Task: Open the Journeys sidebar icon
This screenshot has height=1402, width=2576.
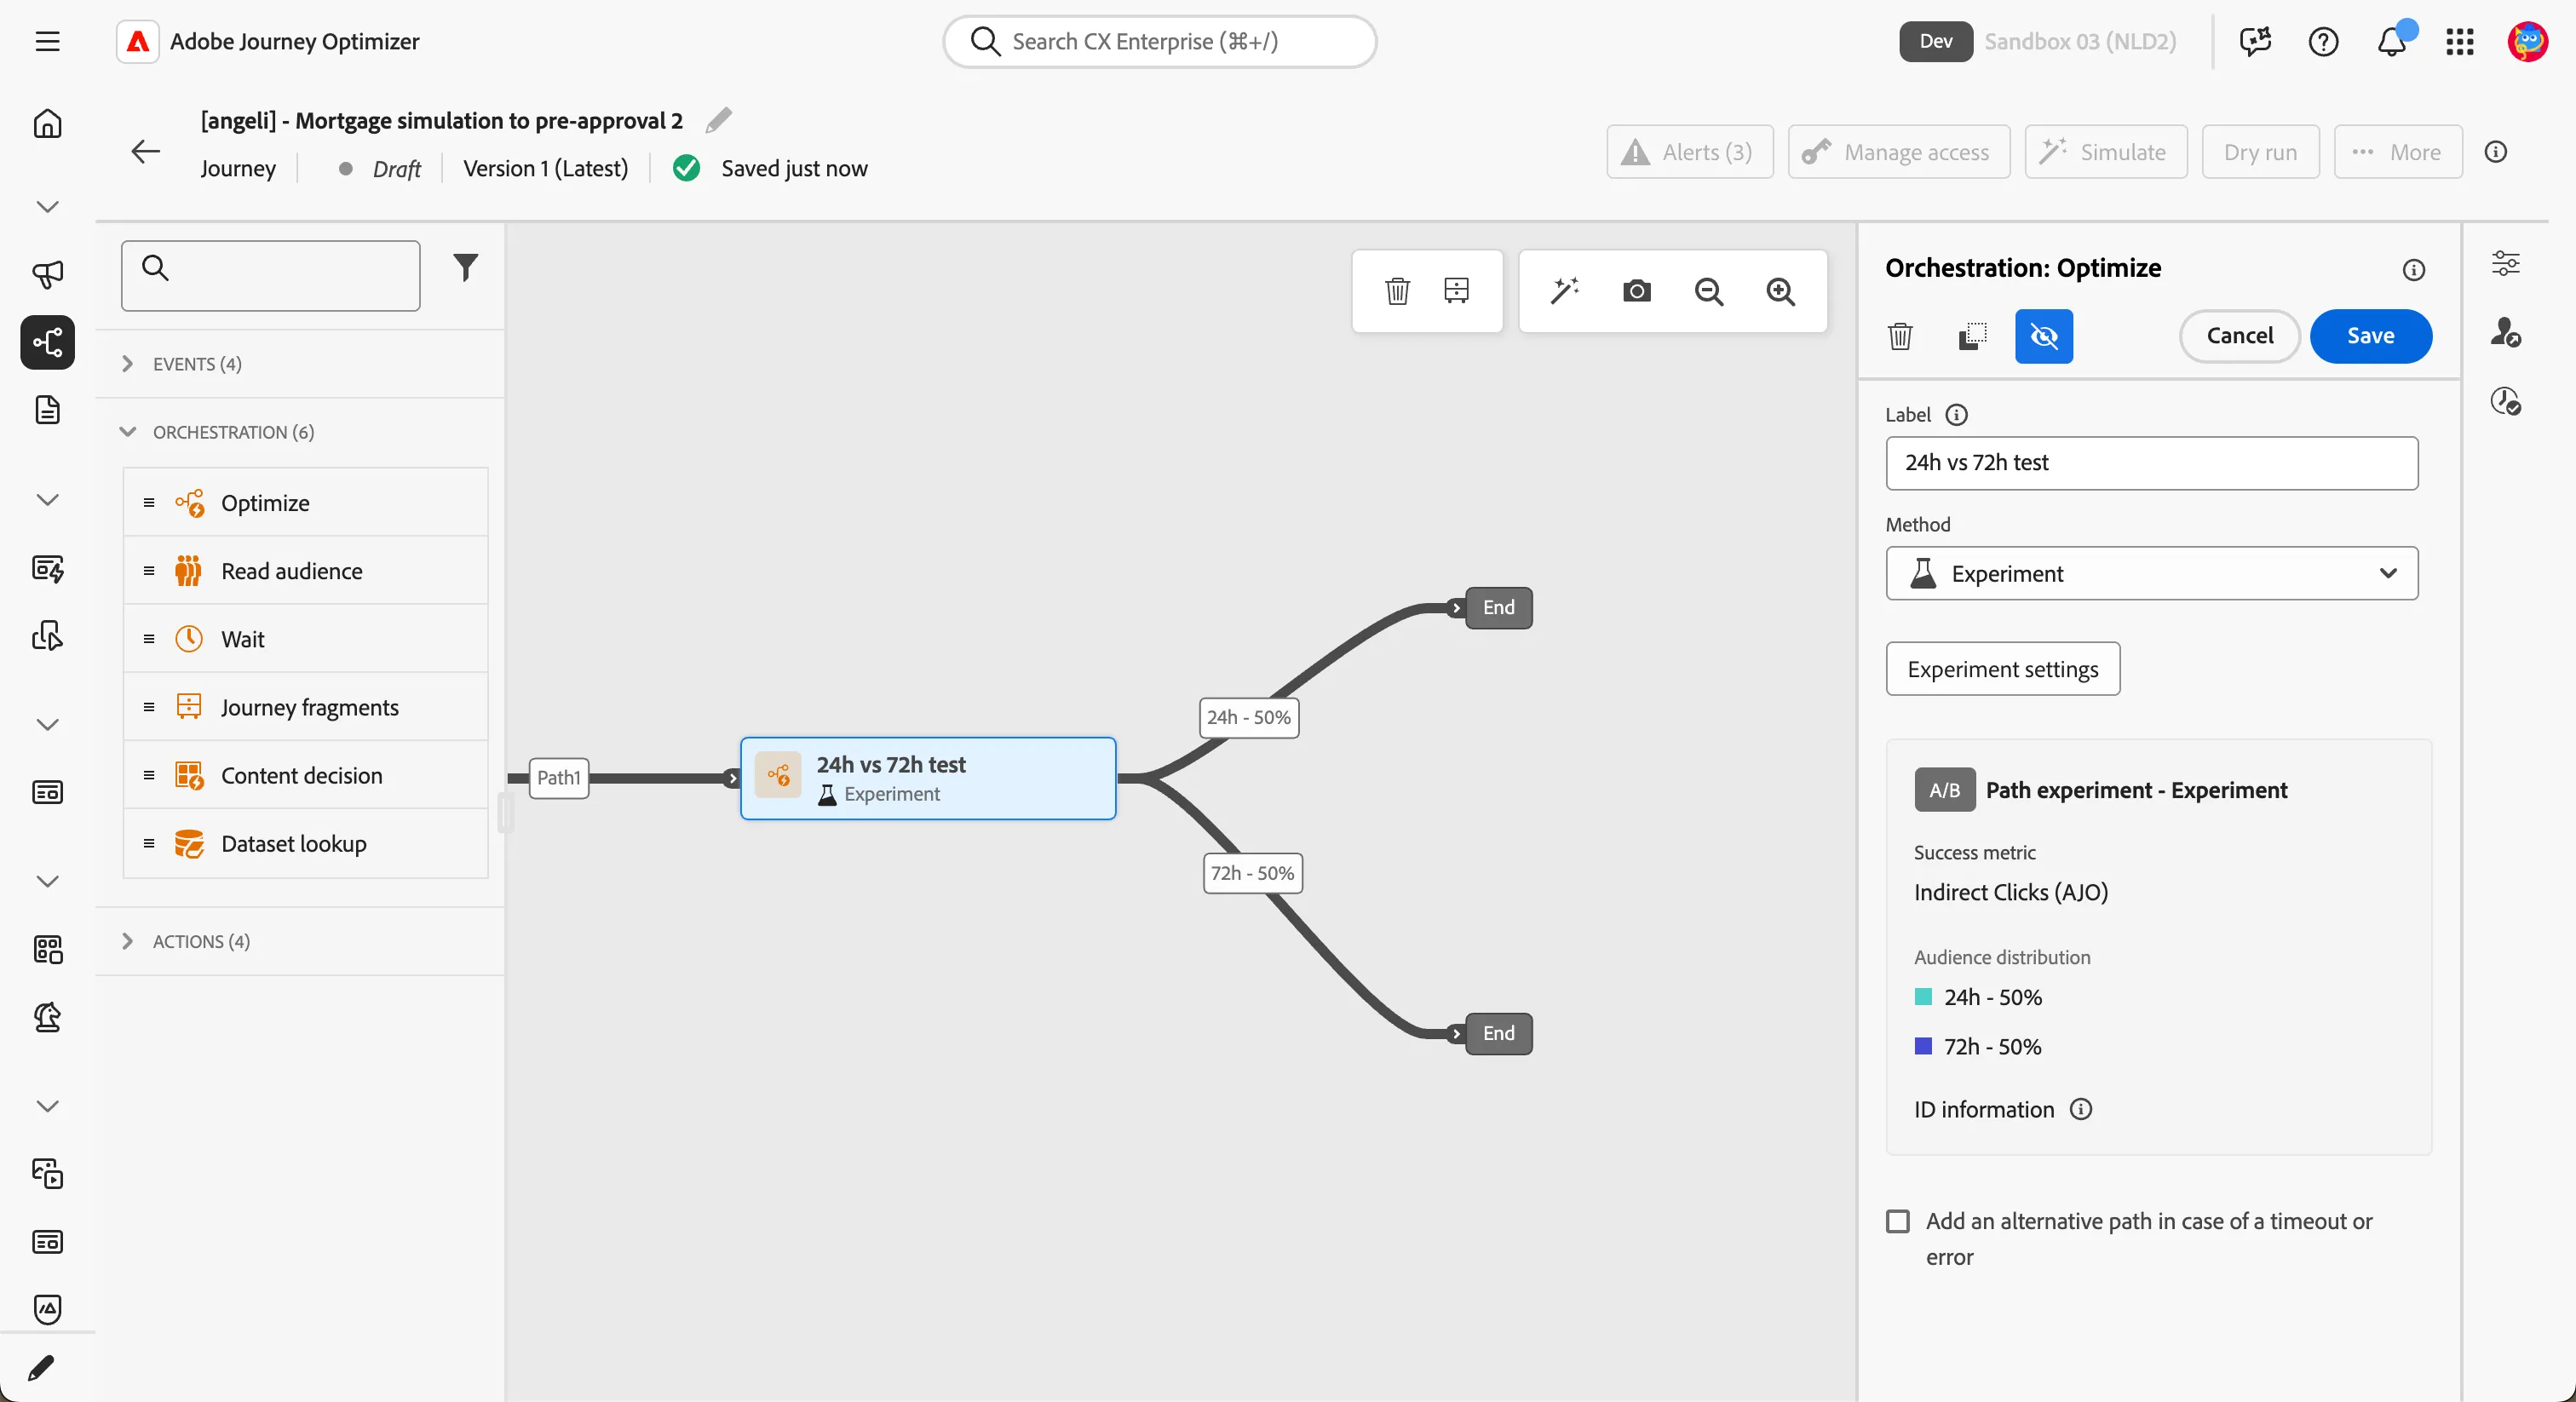Action: click(x=47, y=342)
